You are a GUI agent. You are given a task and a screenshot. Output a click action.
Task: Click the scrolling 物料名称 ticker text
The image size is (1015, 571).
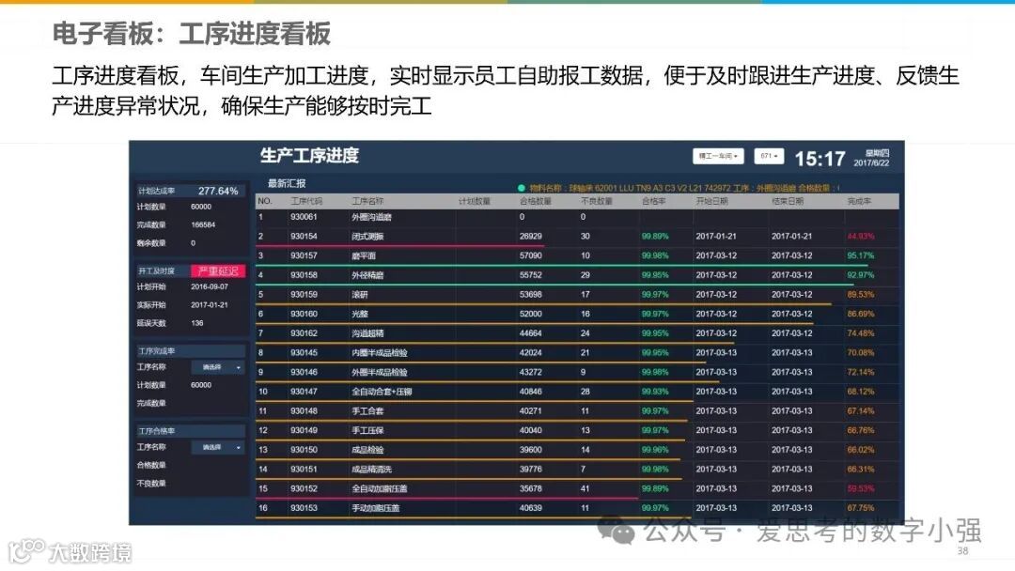click(684, 188)
